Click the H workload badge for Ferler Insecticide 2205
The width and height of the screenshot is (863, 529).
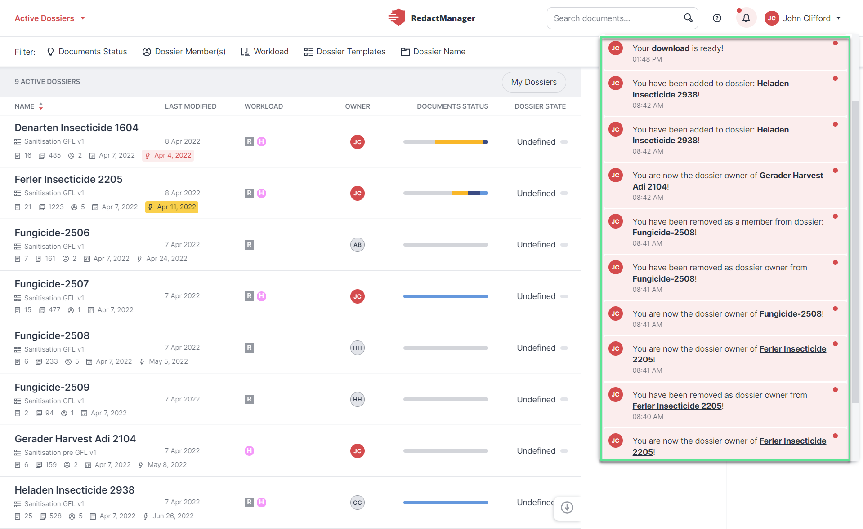pyautogui.click(x=262, y=193)
